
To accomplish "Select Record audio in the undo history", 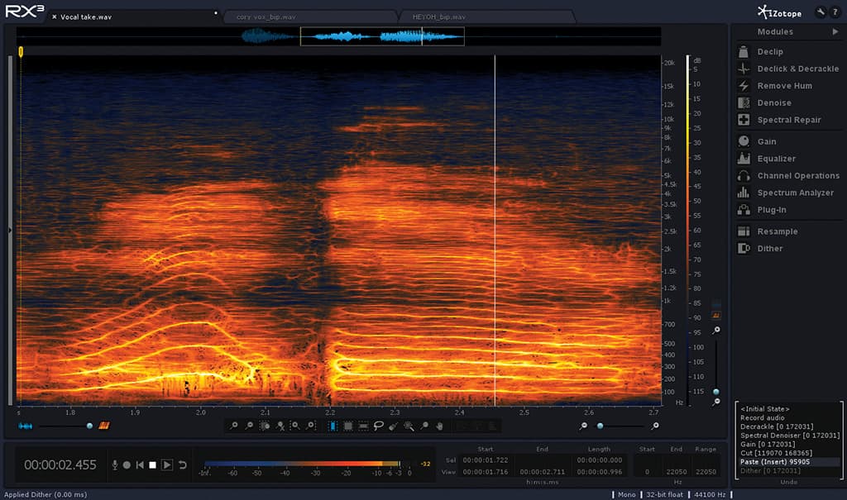I will [762, 418].
